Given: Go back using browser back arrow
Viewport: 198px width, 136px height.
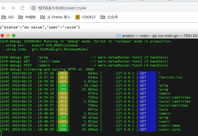Looking at the screenshot, I should 4,8.
